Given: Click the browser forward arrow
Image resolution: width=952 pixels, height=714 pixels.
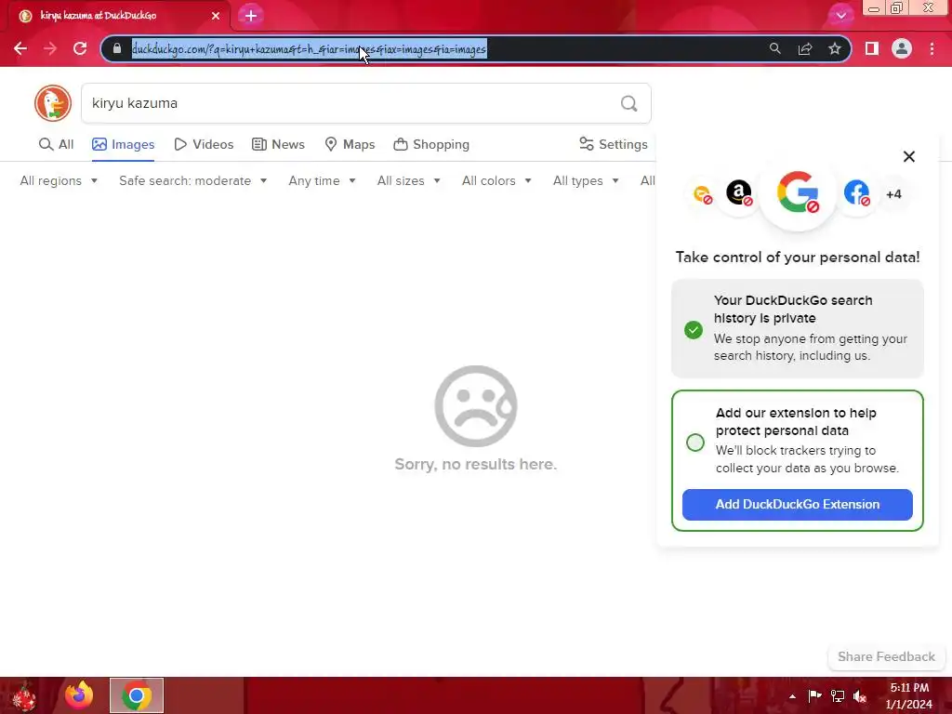Looking at the screenshot, I should [50, 48].
